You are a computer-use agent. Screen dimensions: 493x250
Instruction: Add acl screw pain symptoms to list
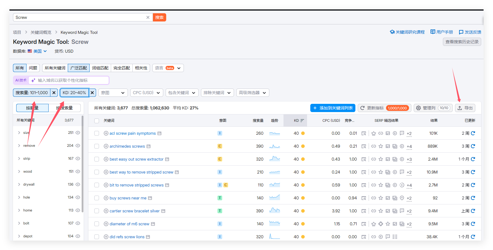point(106,133)
